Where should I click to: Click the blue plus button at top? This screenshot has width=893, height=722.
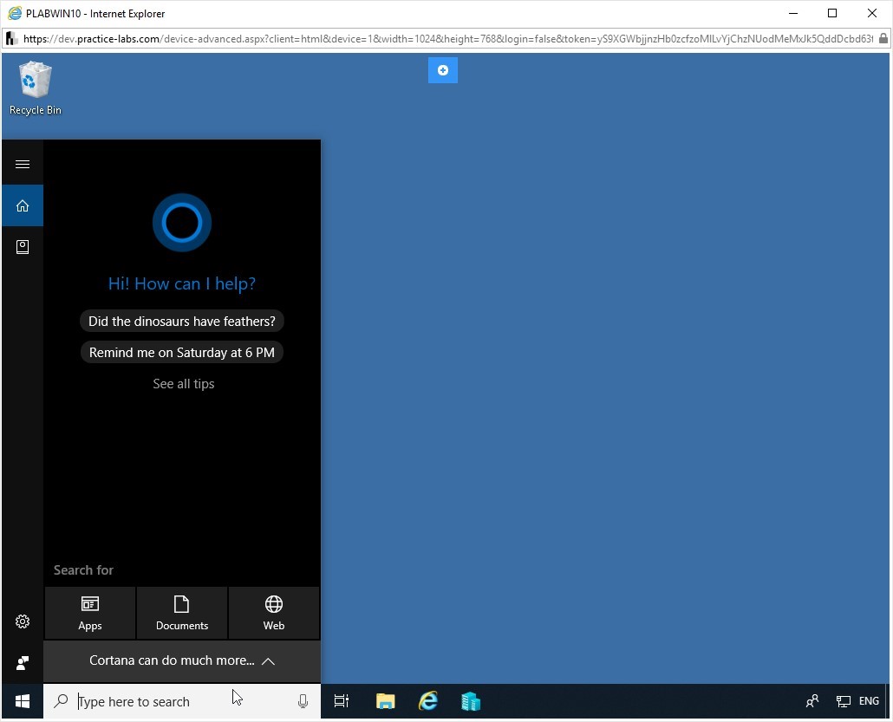[x=442, y=70]
